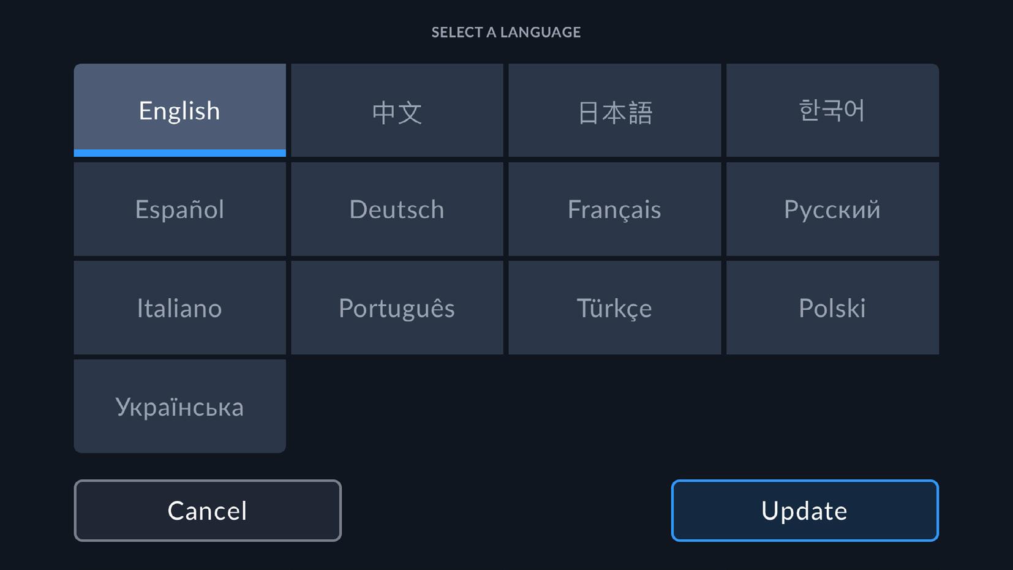Choose the Українська language tile
Image resolution: width=1013 pixels, height=570 pixels.
click(179, 406)
